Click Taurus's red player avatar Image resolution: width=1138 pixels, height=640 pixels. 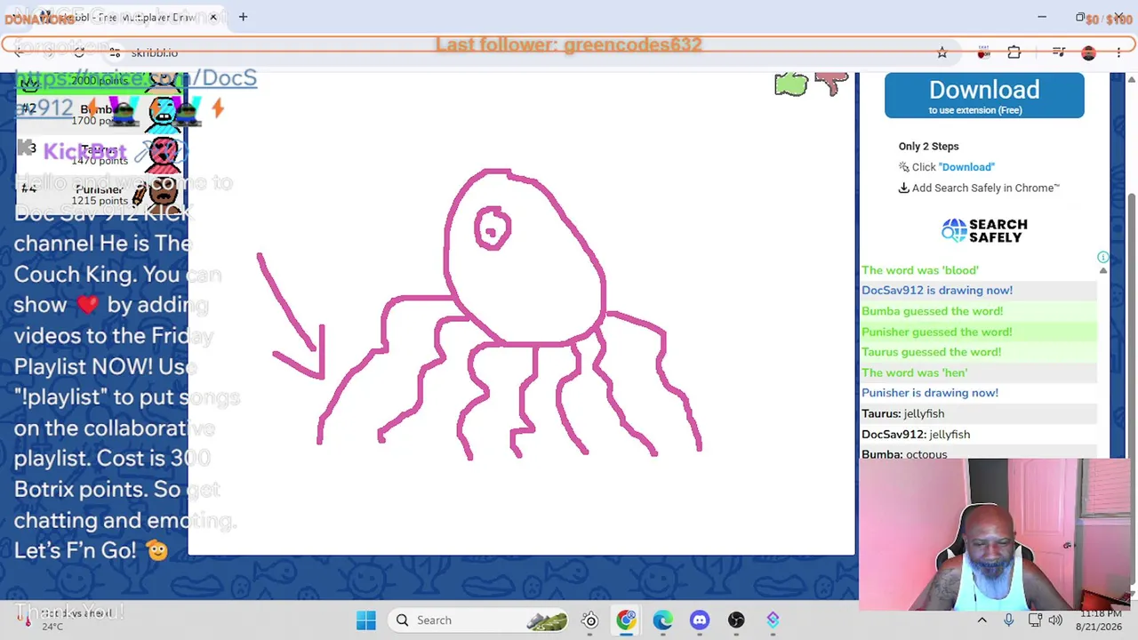[163, 154]
